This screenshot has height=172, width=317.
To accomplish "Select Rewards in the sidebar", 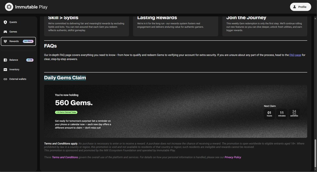I will 18,41.
